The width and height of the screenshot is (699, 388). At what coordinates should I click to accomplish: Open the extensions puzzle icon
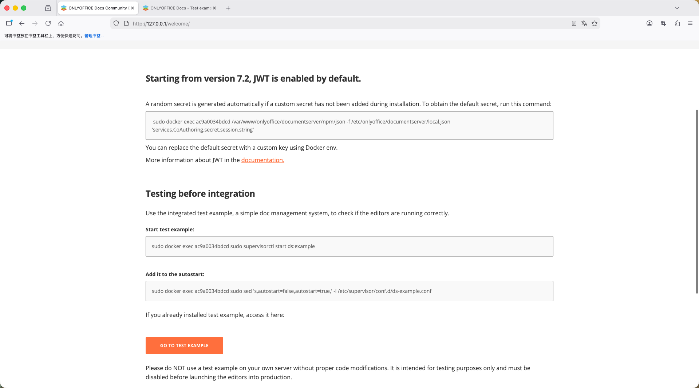(x=677, y=23)
